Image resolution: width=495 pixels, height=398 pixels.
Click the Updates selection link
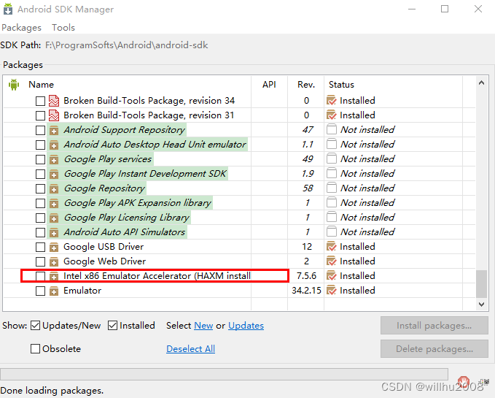coord(246,325)
